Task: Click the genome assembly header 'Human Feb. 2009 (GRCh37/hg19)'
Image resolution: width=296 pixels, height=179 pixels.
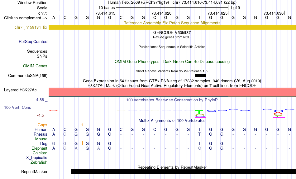Action: [138, 2]
